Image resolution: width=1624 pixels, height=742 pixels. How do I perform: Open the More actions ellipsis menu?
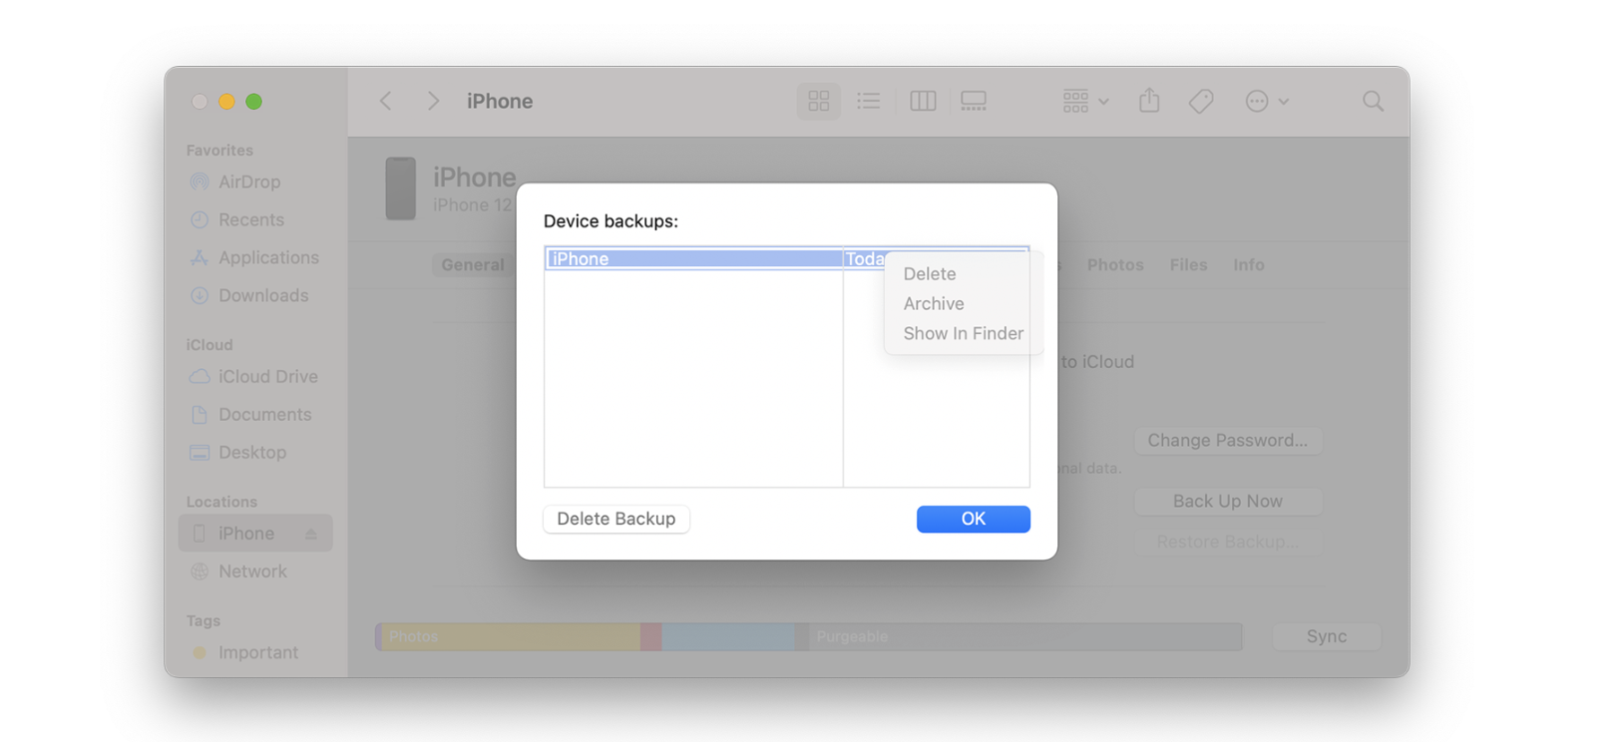click(x=1267, y=101)
